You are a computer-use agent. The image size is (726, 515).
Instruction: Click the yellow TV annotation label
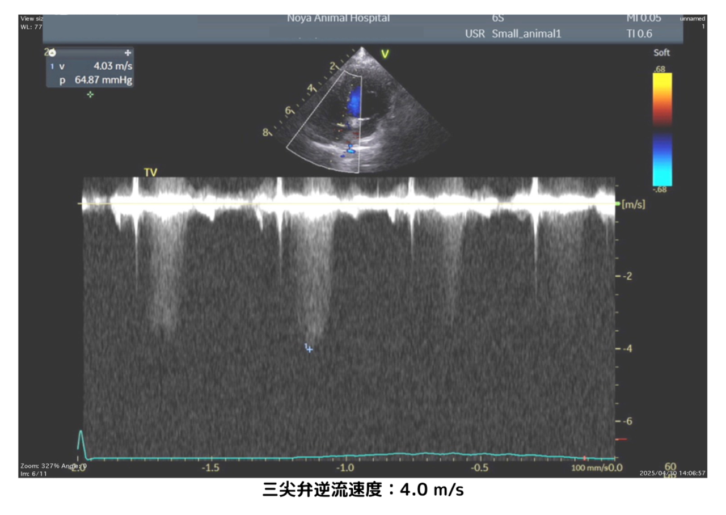[150, 172]
